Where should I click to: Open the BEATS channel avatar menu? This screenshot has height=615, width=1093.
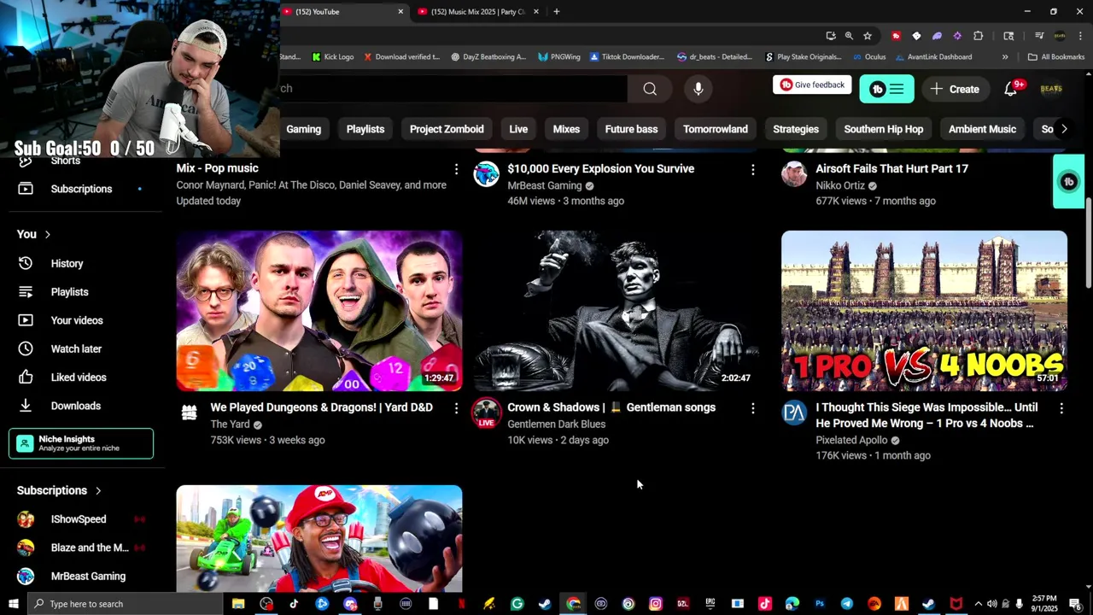pyautogui.click(x=1051, y=89)
